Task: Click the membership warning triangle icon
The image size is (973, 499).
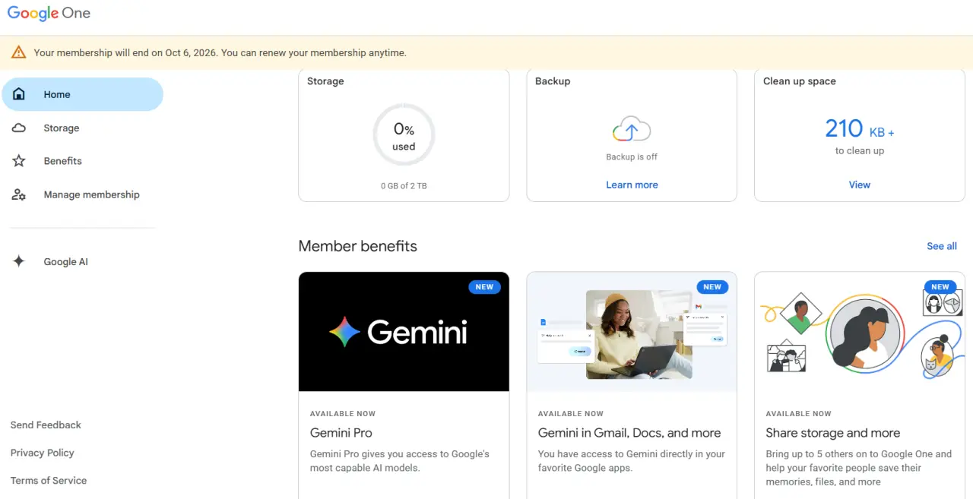Action: pyautogui.click(x=19, y=52)
